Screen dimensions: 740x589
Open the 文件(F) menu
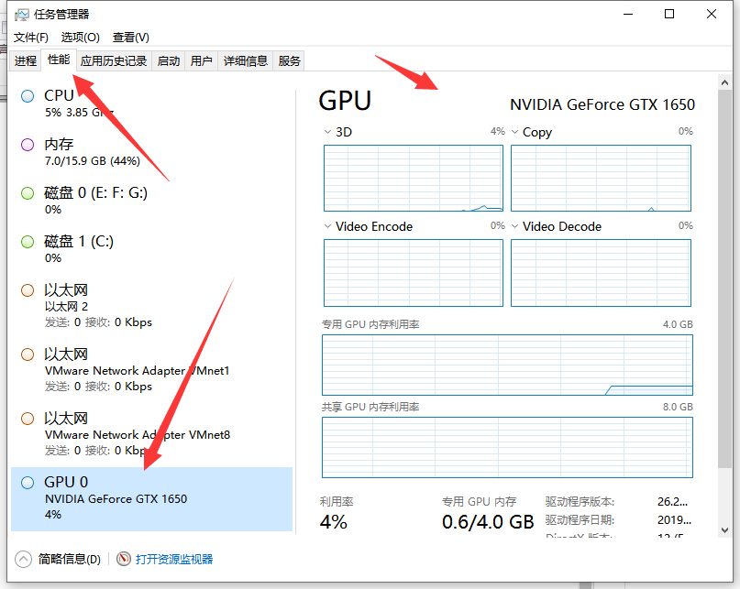point(31,38)
